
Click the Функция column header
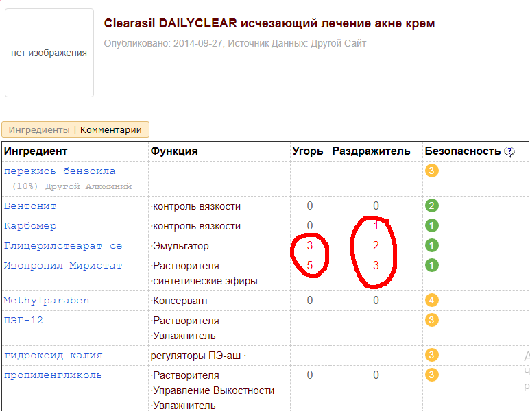[174, 151]
